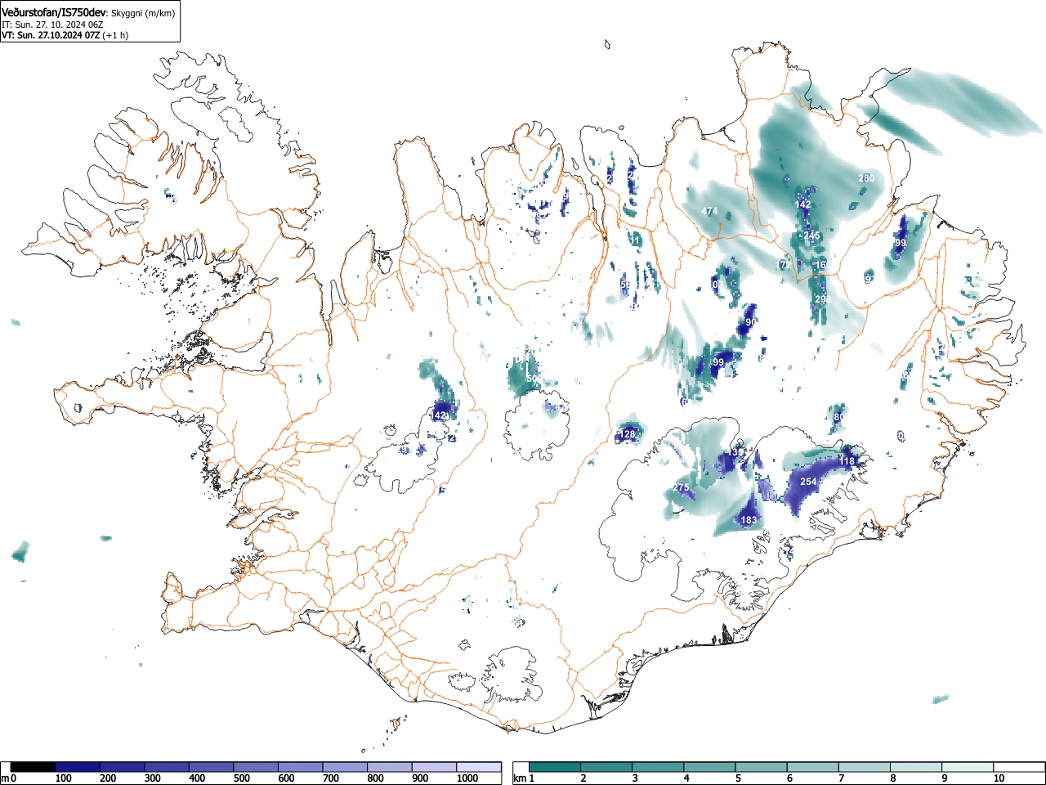Click the '600' tick label in metre legend
This screenshot has height=785, width=1046.
point(286,778)
